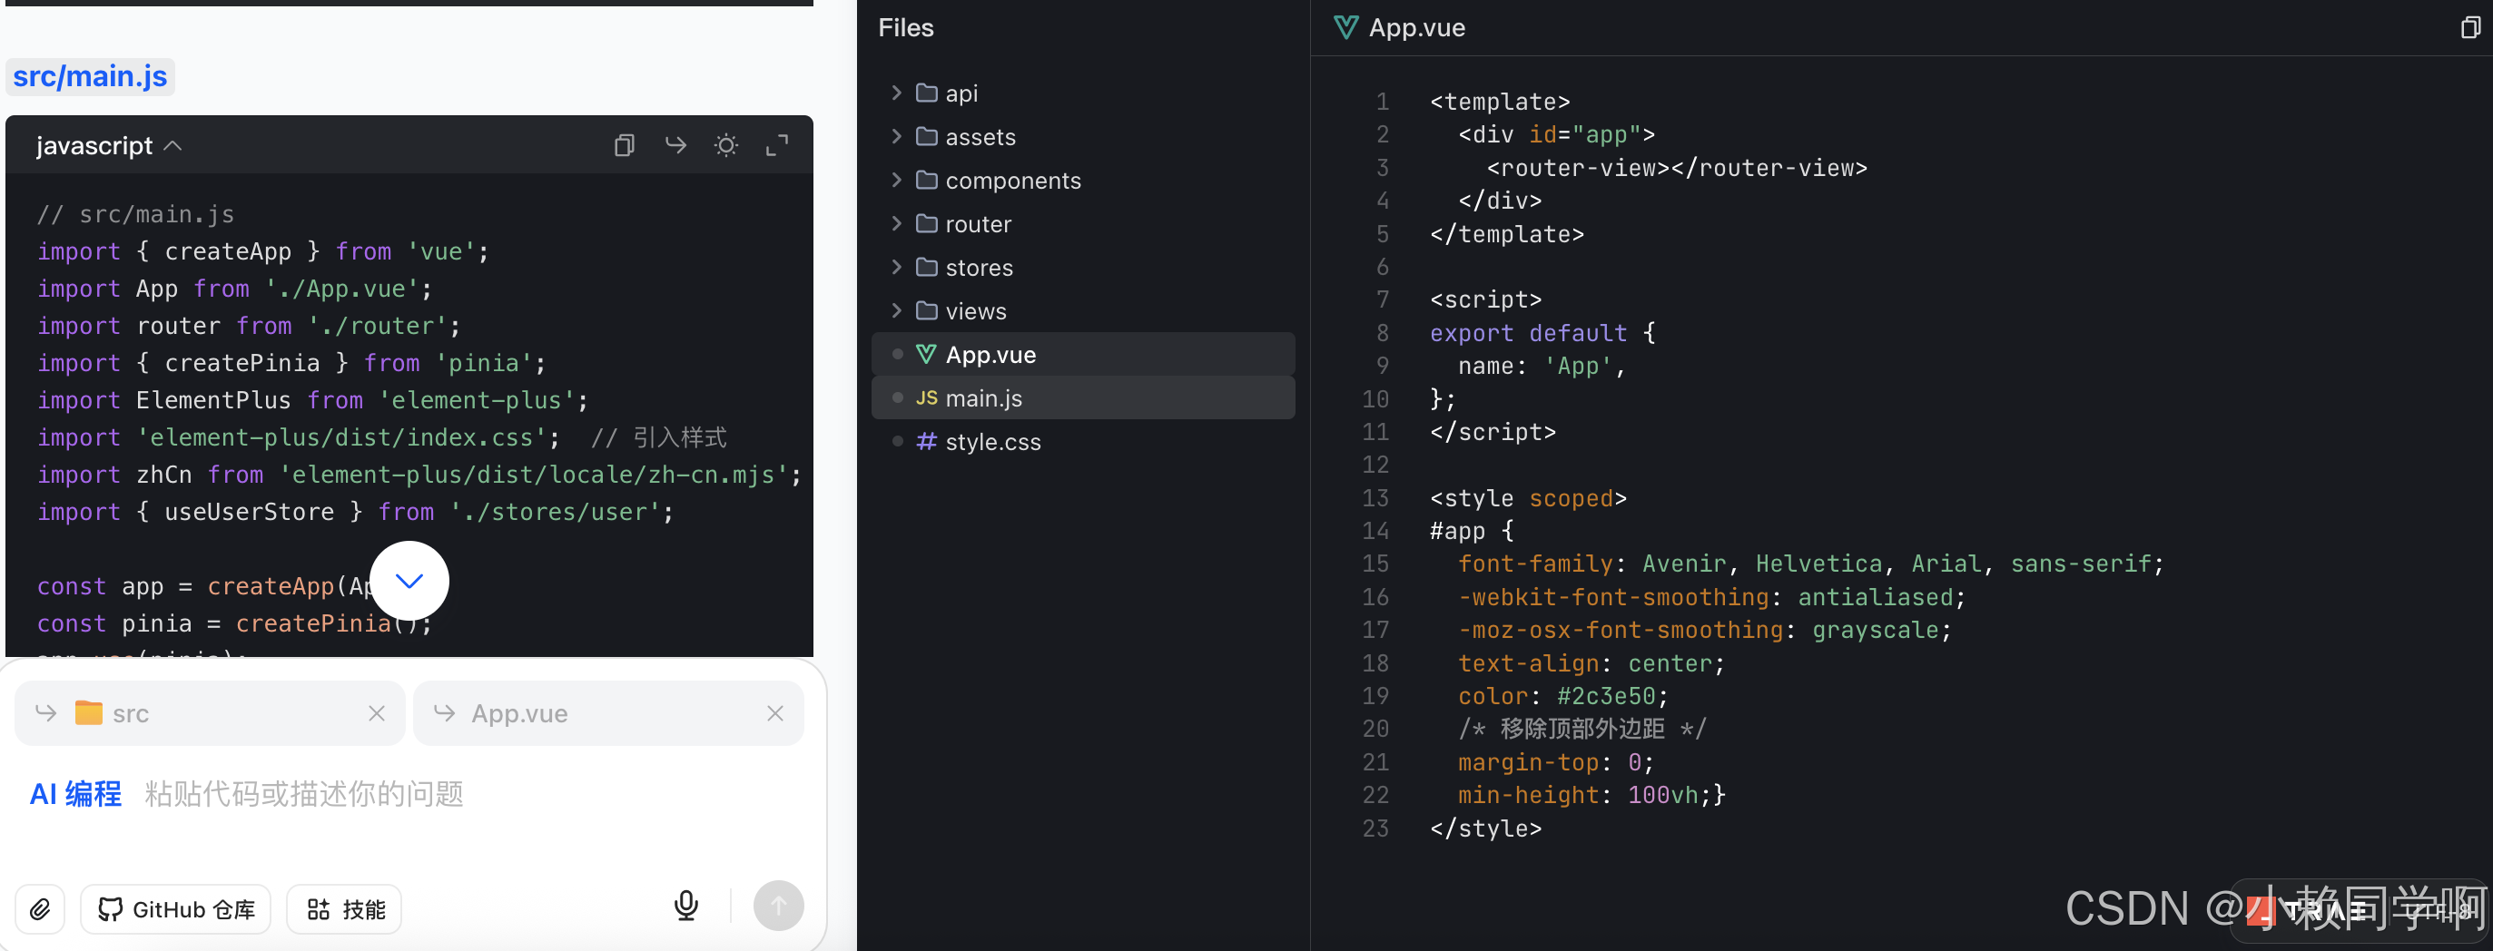Click the GitHub cat icon
Image resolution: width=2493 pixels, height=951 pixels.
click(111, 909)
